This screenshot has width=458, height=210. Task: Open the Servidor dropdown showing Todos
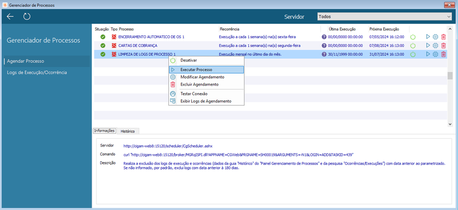384,17
